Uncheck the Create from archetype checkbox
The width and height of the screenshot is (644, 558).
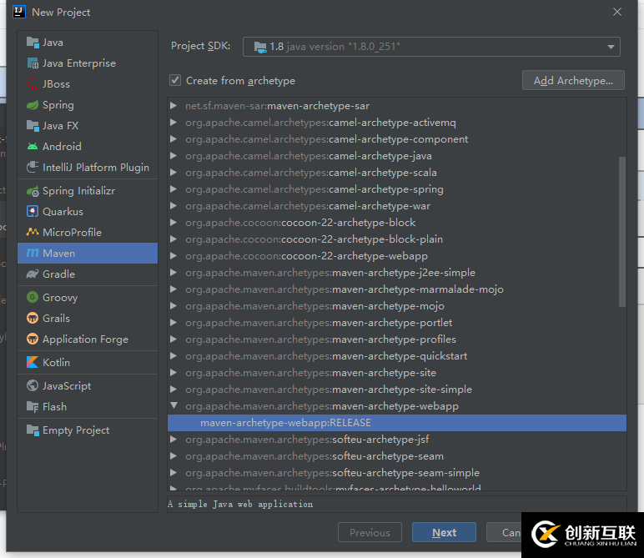point(175,81)
